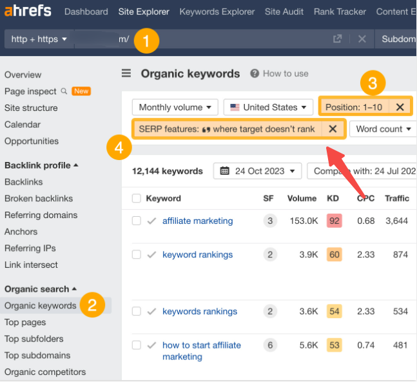Open Calendar in sidebar
417x382 pixels.
pos(23,125)
